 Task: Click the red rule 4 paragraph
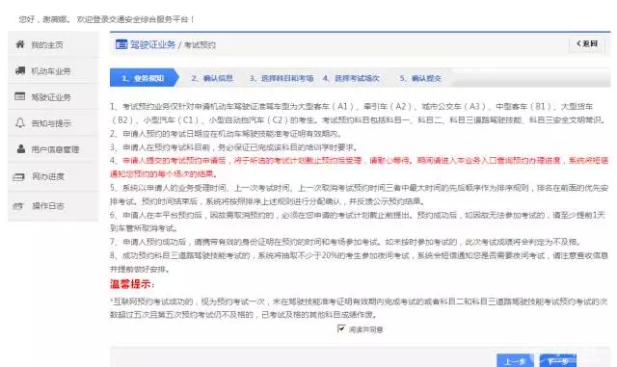tap(359, 167)
